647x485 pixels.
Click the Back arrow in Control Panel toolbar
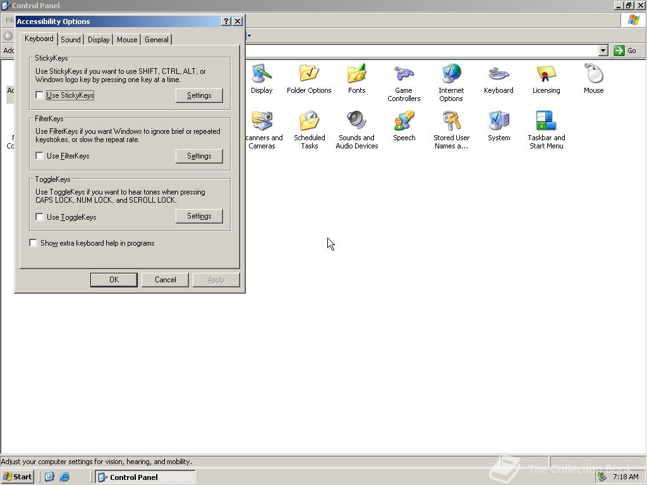pos(8,36)
